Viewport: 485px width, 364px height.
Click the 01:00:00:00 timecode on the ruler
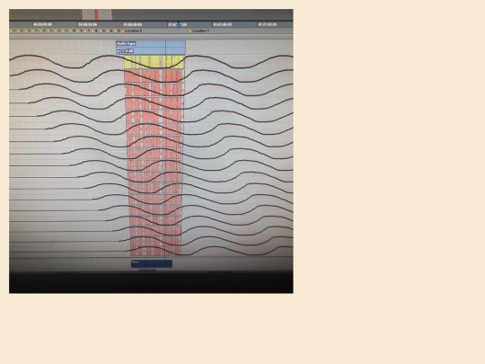pos(133,24)
